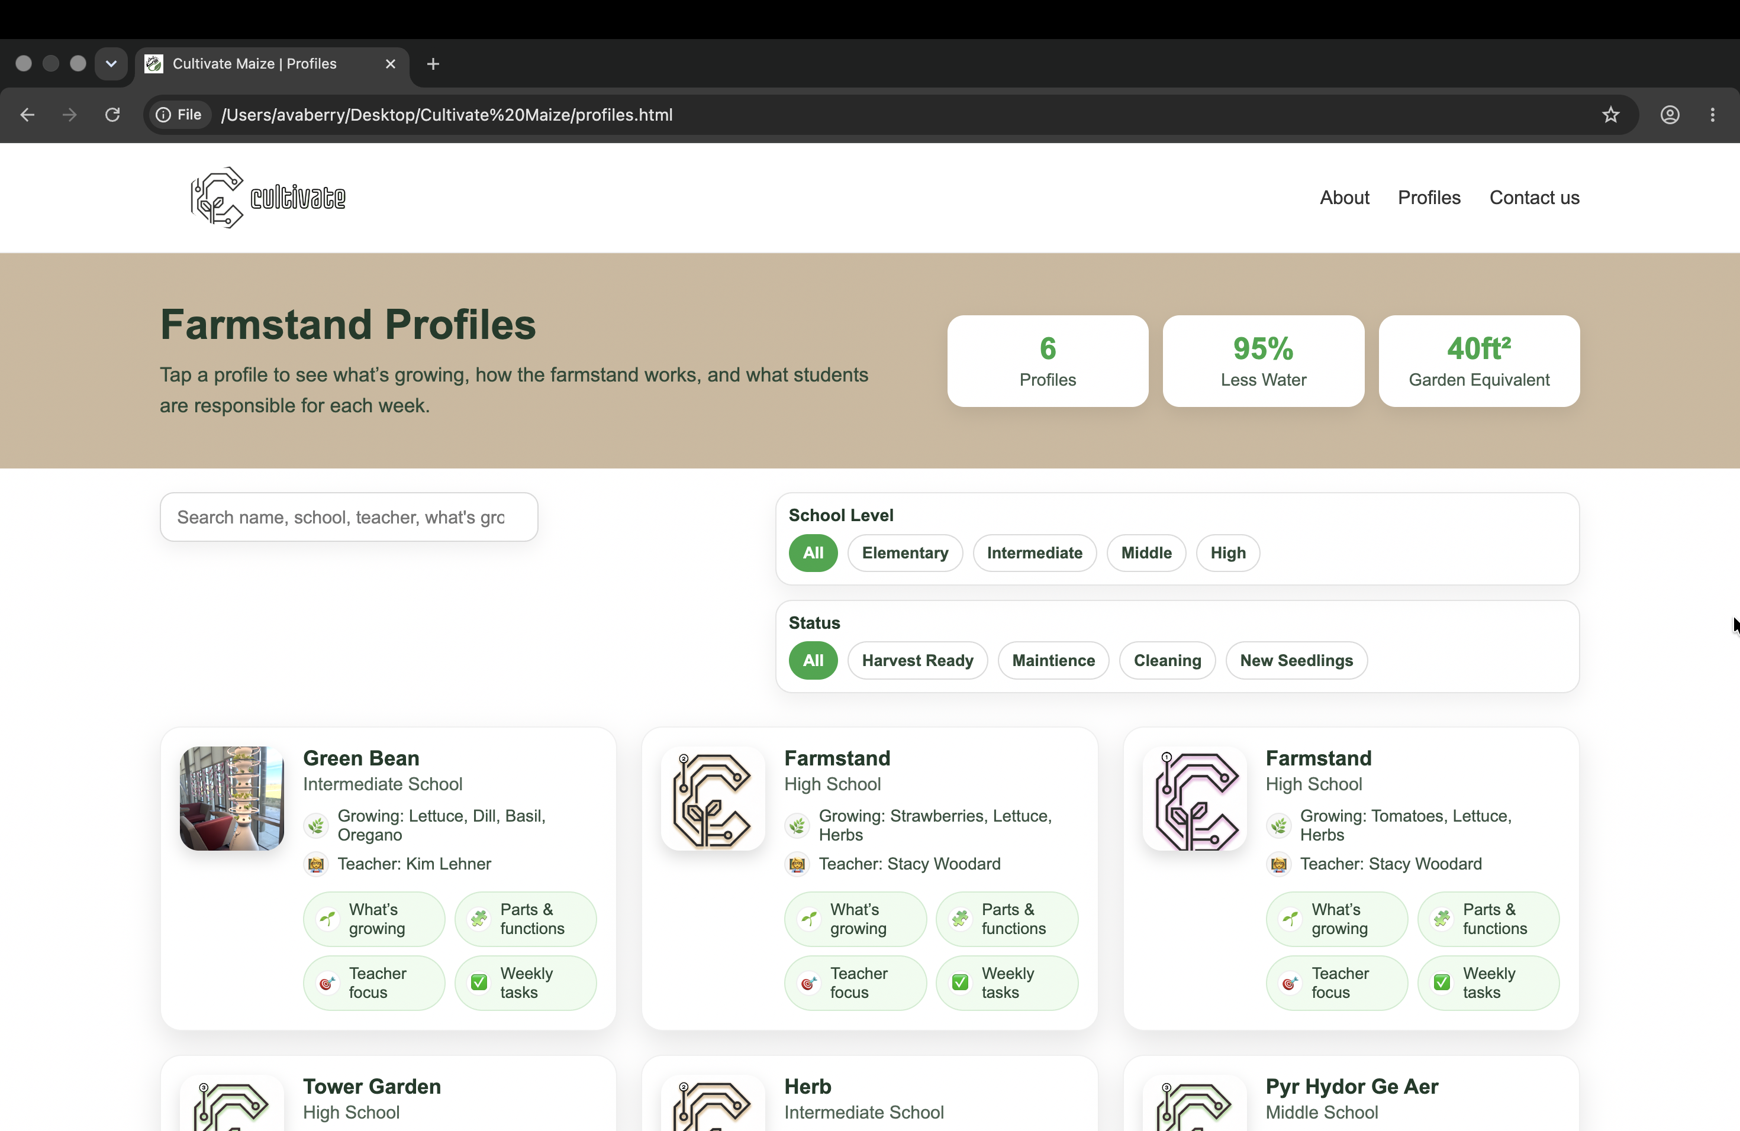The height and width of the screenshot is (1131, 1740).
Task: Open the Green Bean profile photo thumbnail
Action: (x=232, y=799)
